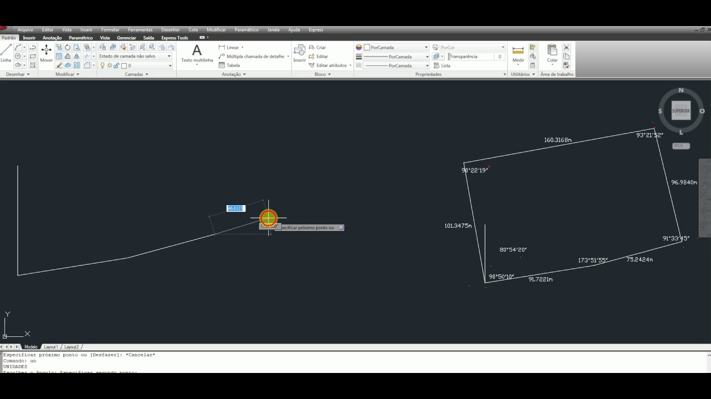The height and width of the screenshot is (399, 711).
Task: Open the current layer dropdown showing 0
Action: [x=136, y=65]
